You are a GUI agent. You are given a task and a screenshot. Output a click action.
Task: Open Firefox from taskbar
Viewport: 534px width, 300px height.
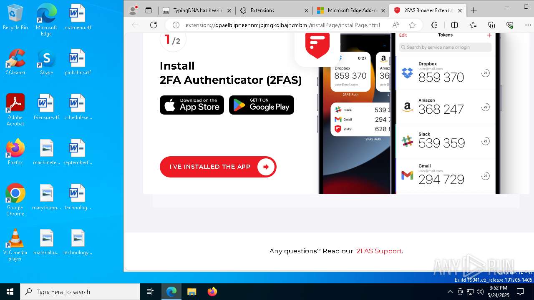pyautogui.click(x=212, y=292)
